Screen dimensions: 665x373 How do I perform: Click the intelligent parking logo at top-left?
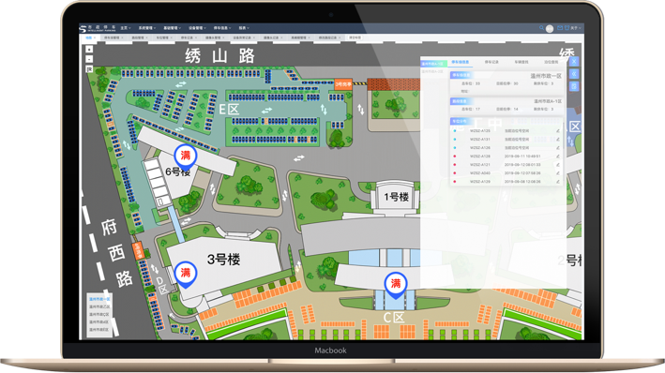tap(98, 28)
